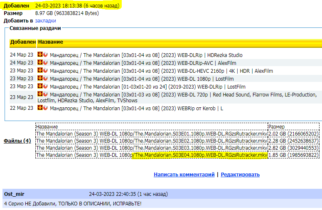Screen dimensions: 322x210
Task: Download torrent icon for WEB-DL 1080p LostFilm row
Action: point(40,78)
